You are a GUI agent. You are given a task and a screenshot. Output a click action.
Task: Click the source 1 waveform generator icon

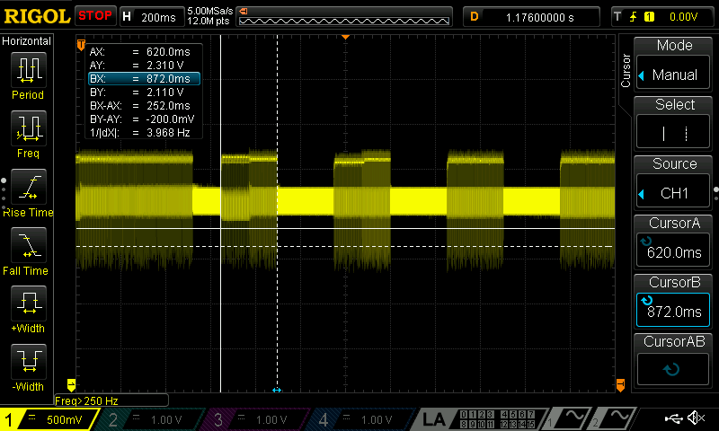(568, 419)
